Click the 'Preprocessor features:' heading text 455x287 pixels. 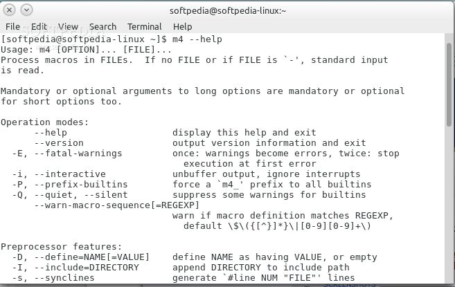tap(61, 246)
